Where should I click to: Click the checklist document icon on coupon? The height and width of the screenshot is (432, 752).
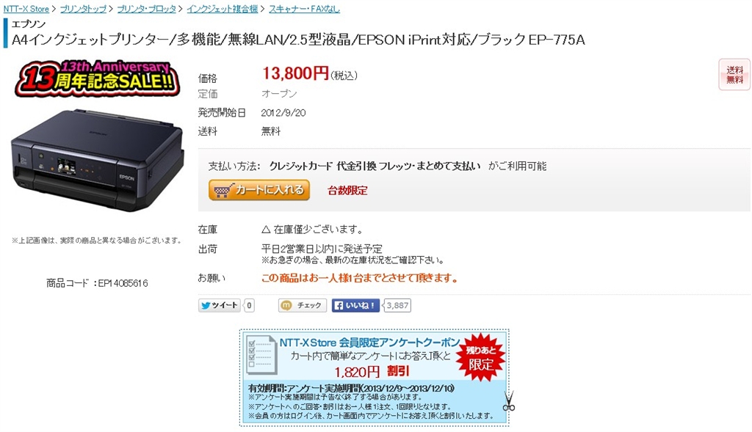pos(262,355)
